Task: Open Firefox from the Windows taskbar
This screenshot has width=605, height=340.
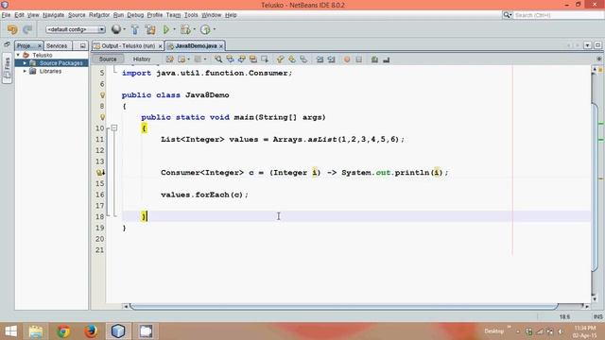Action: click(x=91, y=331)
